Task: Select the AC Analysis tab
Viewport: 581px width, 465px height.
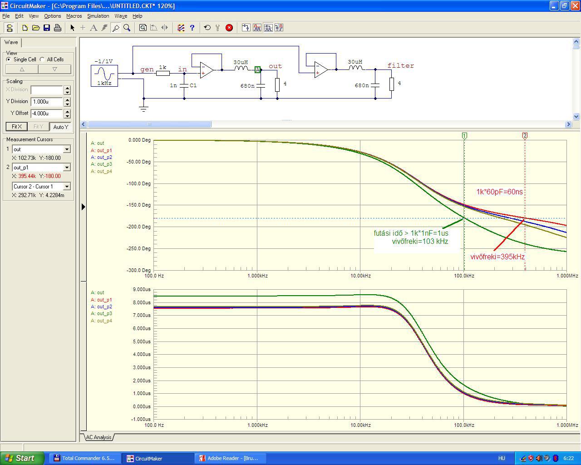Action: click(x=98, y=437)
